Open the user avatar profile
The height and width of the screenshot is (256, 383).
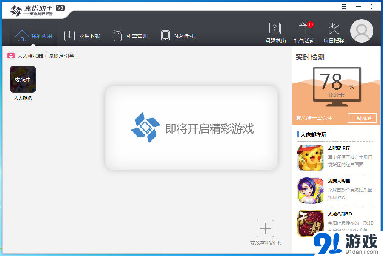click(362, 31)
